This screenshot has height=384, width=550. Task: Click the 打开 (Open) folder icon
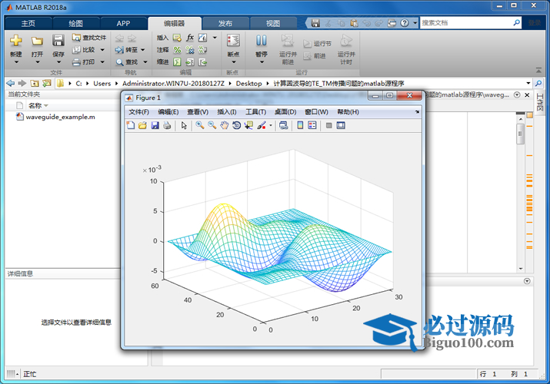[37, 41]
